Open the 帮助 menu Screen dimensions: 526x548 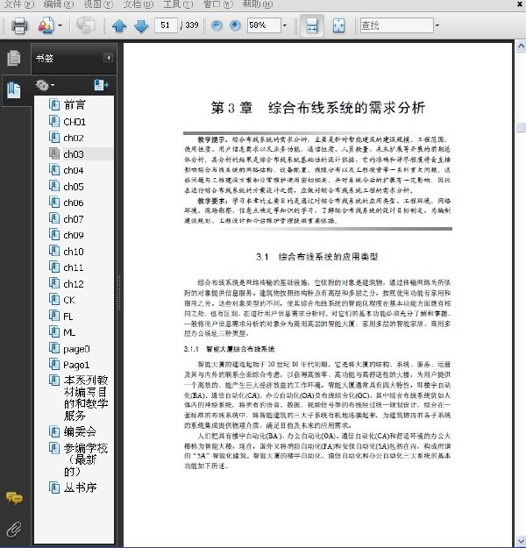tap(258, 4)
